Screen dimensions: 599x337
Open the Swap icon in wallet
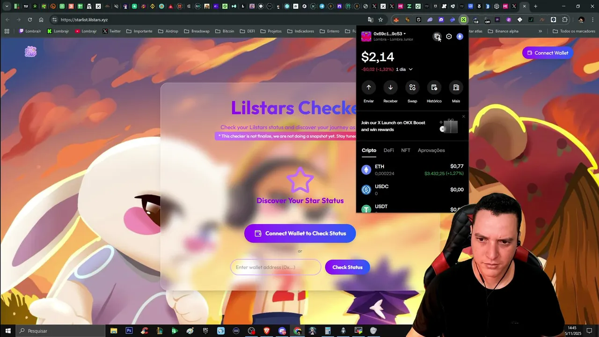[412, 88]
